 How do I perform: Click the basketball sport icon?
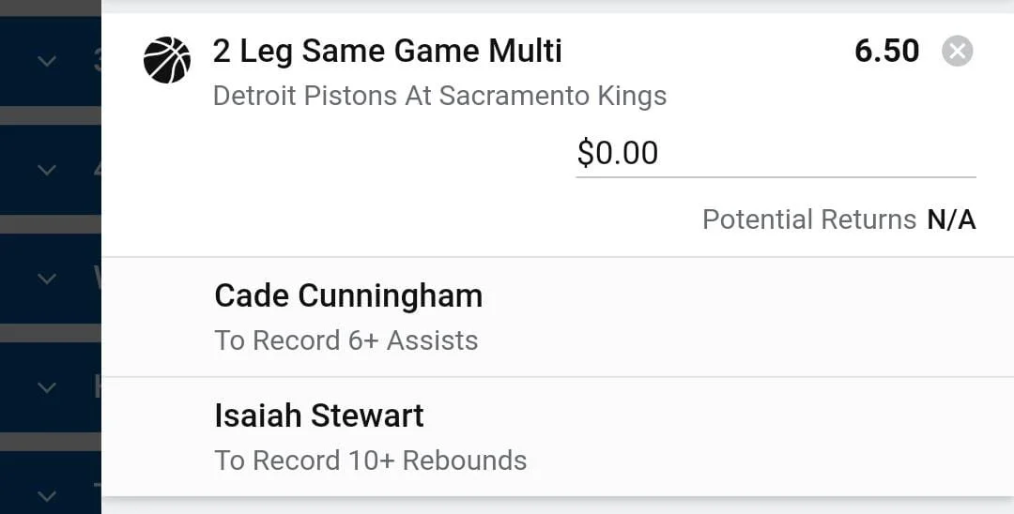click(x=167, y=60)
